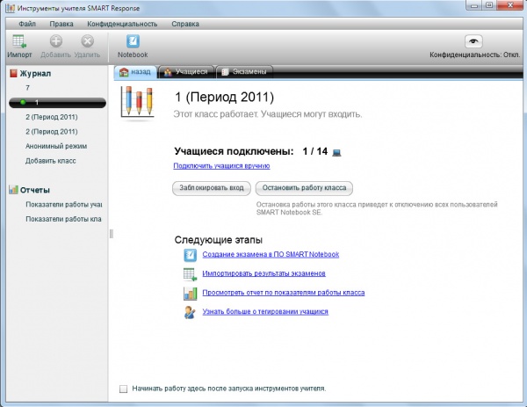Screen dimensions: 527x407
Task: Click Подключить учащихся вручную link
Action: [x=221, y=166]
